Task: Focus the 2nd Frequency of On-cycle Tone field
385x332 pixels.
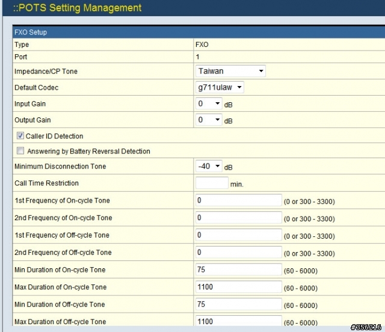Action: 239,218
